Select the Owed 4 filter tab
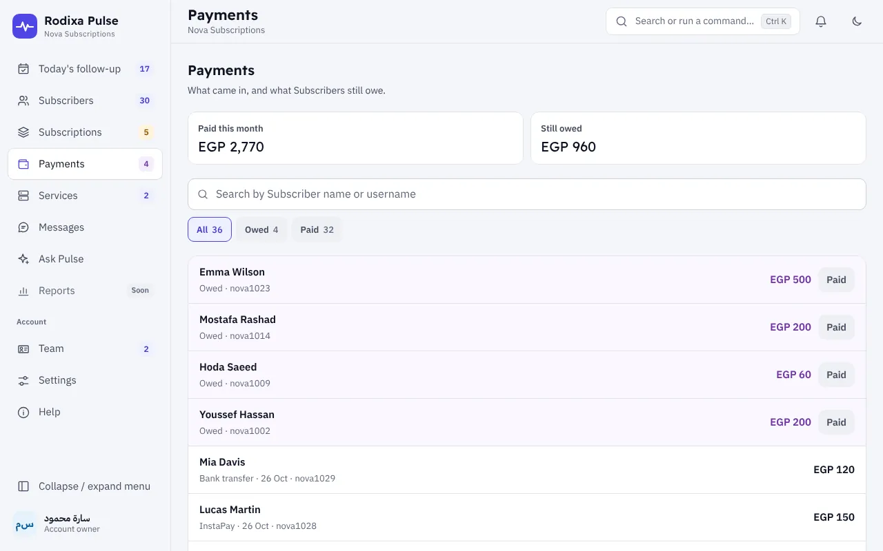 (x=261, y=229)
